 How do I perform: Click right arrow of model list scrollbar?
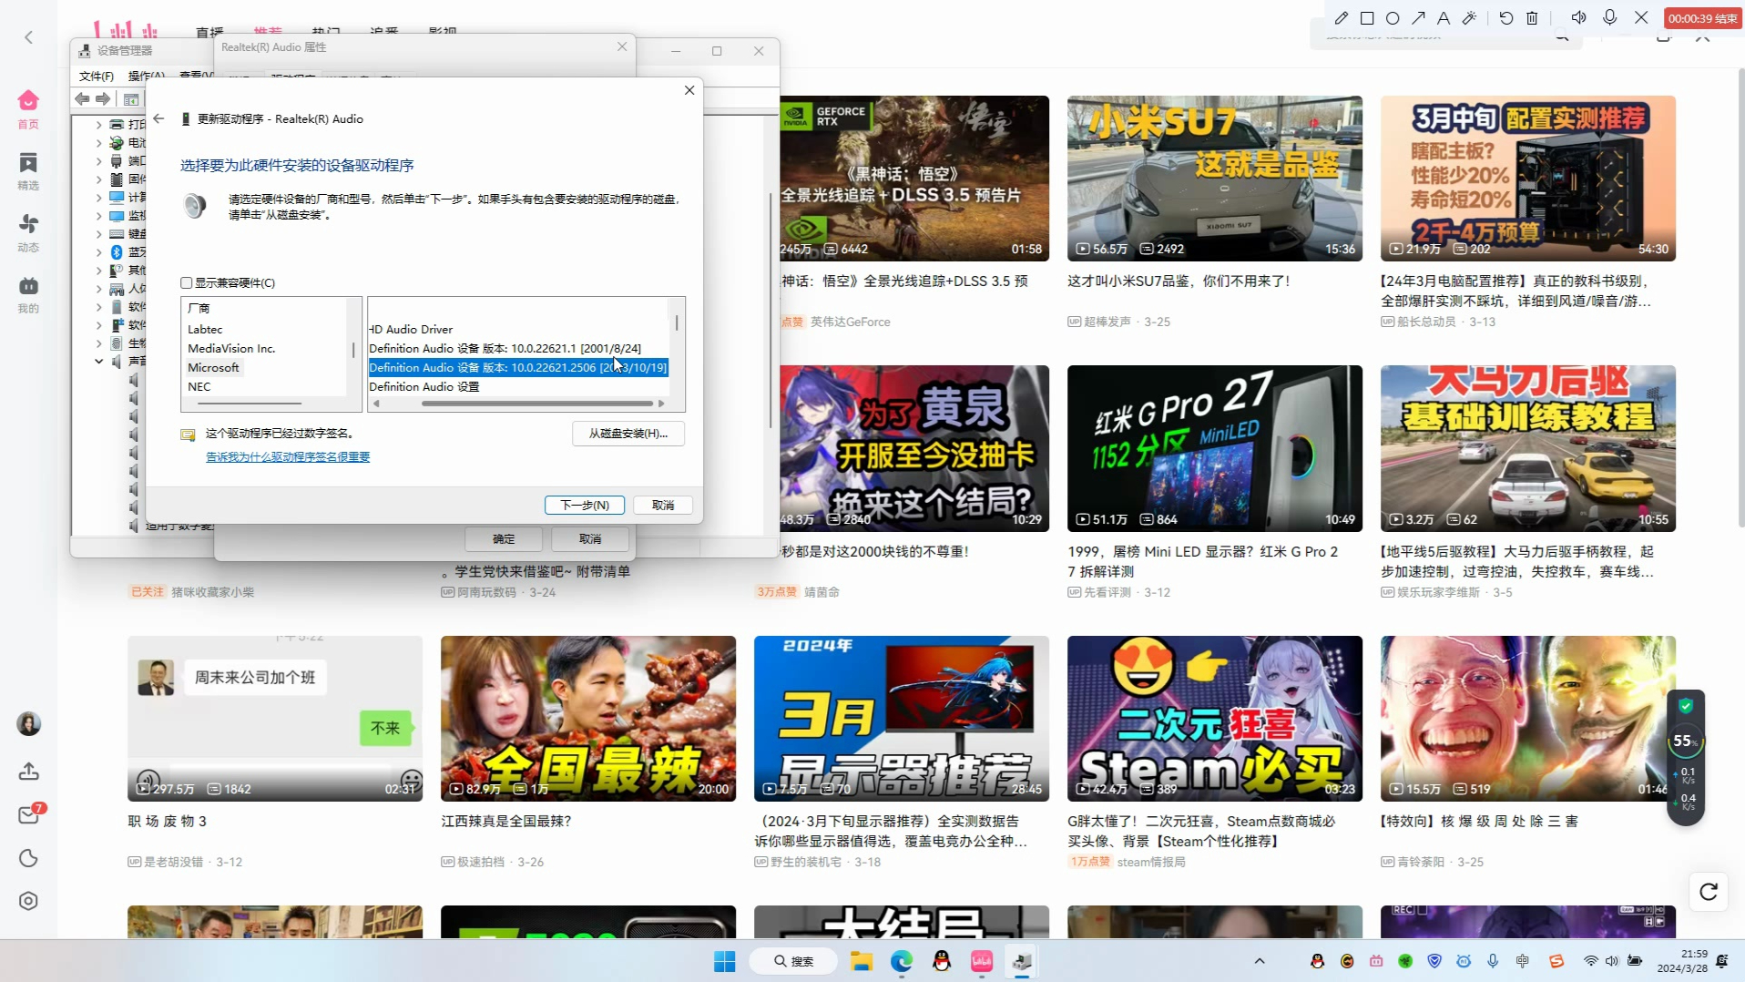661,403
